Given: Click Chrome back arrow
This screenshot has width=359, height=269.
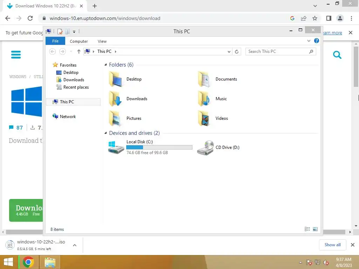Looking at the screenshot, I should [8, 18].
